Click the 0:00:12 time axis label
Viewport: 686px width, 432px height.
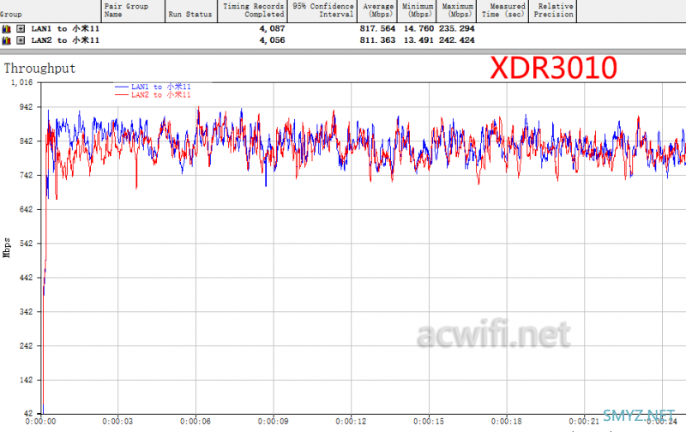tap(351, 422)
